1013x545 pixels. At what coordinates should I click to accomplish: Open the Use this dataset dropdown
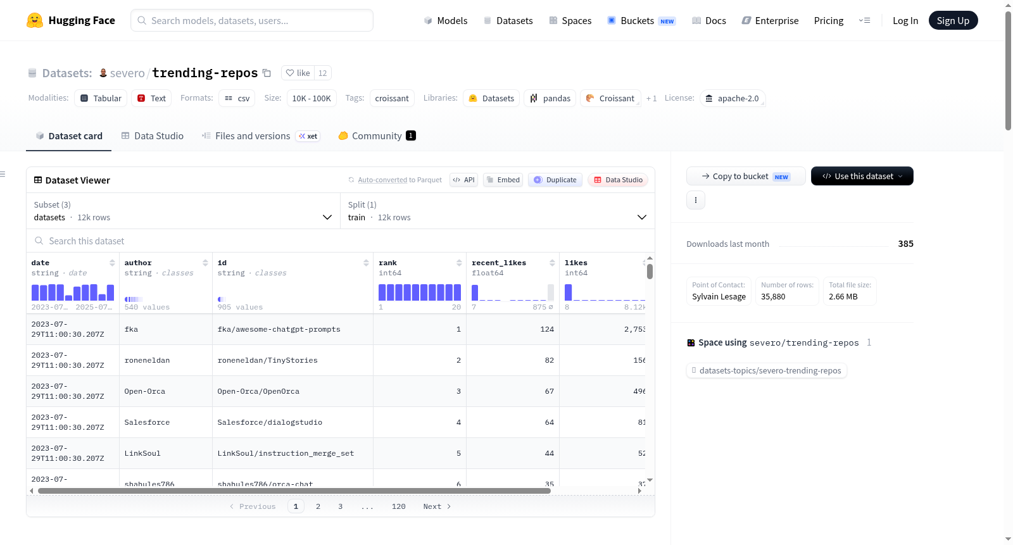pyautogui.click(x=862, y=176)
